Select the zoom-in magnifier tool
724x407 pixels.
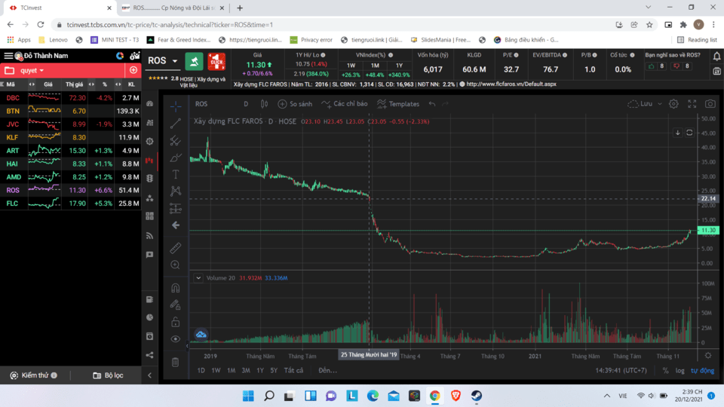pyautogui.click(x=176, y=265)
